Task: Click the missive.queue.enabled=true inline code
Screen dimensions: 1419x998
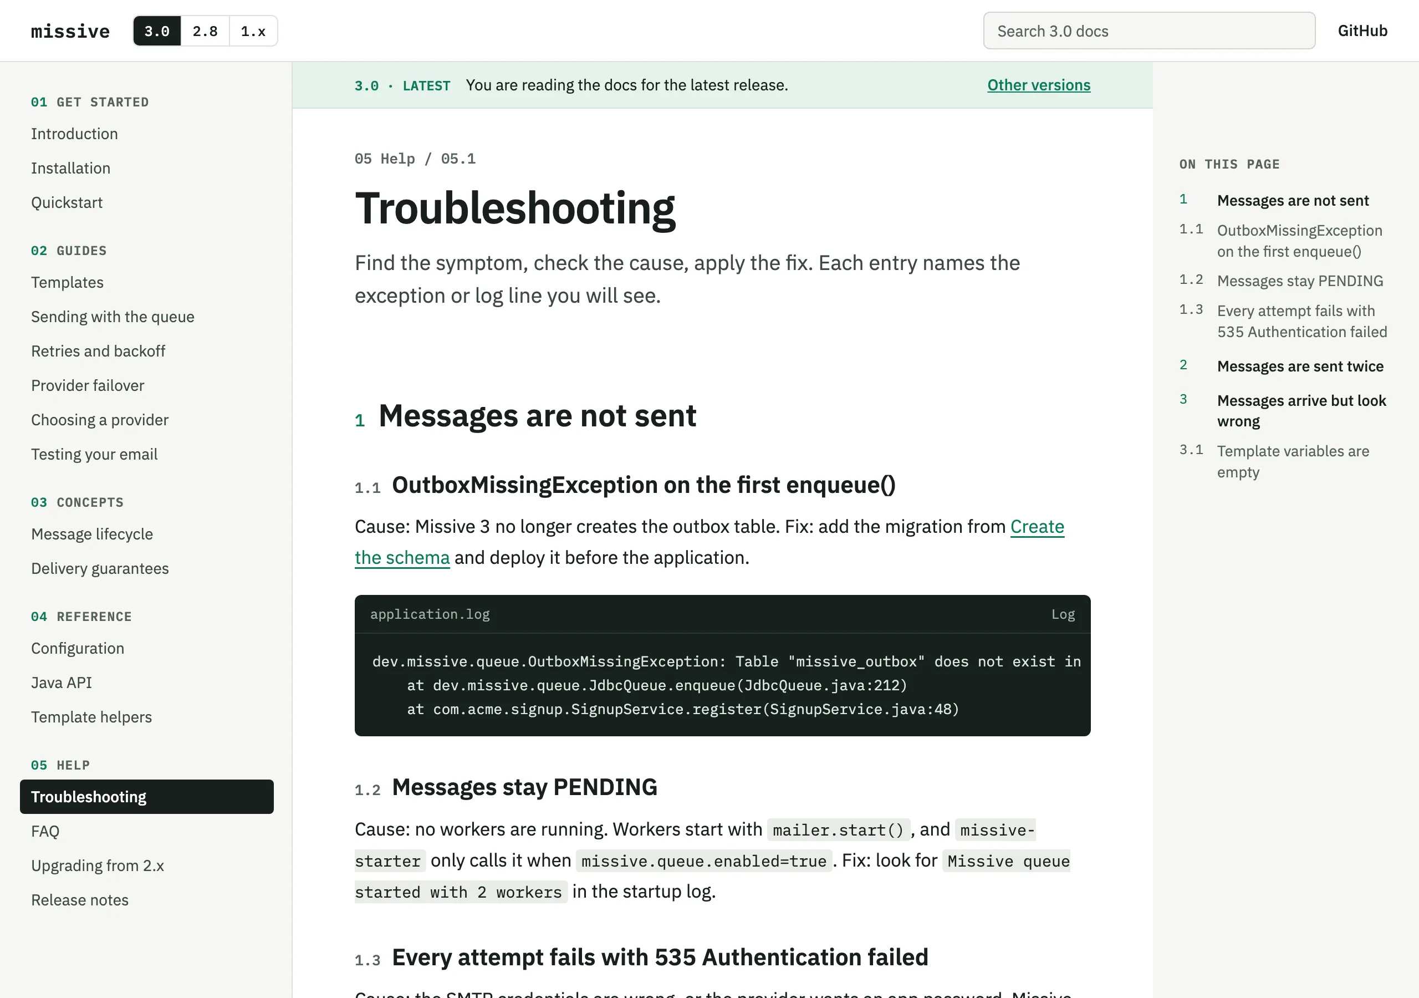Action: [x=703, y=860]
